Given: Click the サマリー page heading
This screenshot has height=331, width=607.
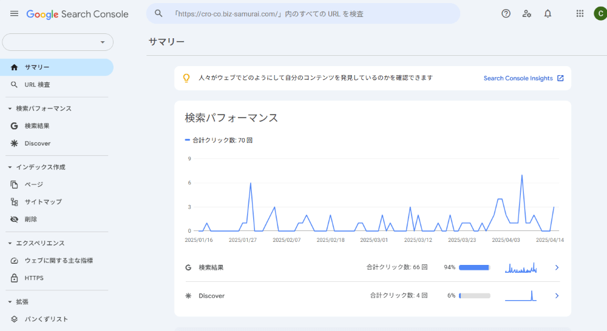Looking at the screenshot, I should (166, 42).
